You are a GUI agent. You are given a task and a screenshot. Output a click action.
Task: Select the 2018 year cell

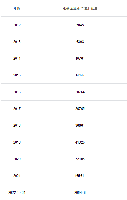(17, 125)
